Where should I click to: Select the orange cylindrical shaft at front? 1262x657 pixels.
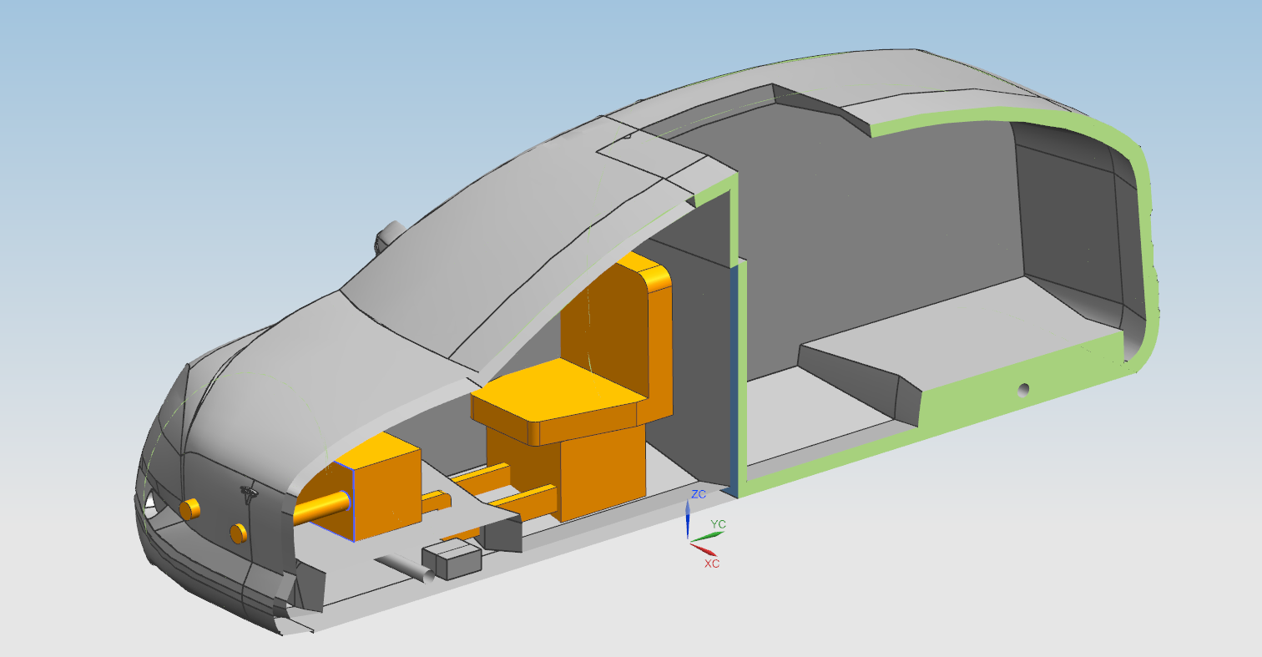[x=321, y=506]
